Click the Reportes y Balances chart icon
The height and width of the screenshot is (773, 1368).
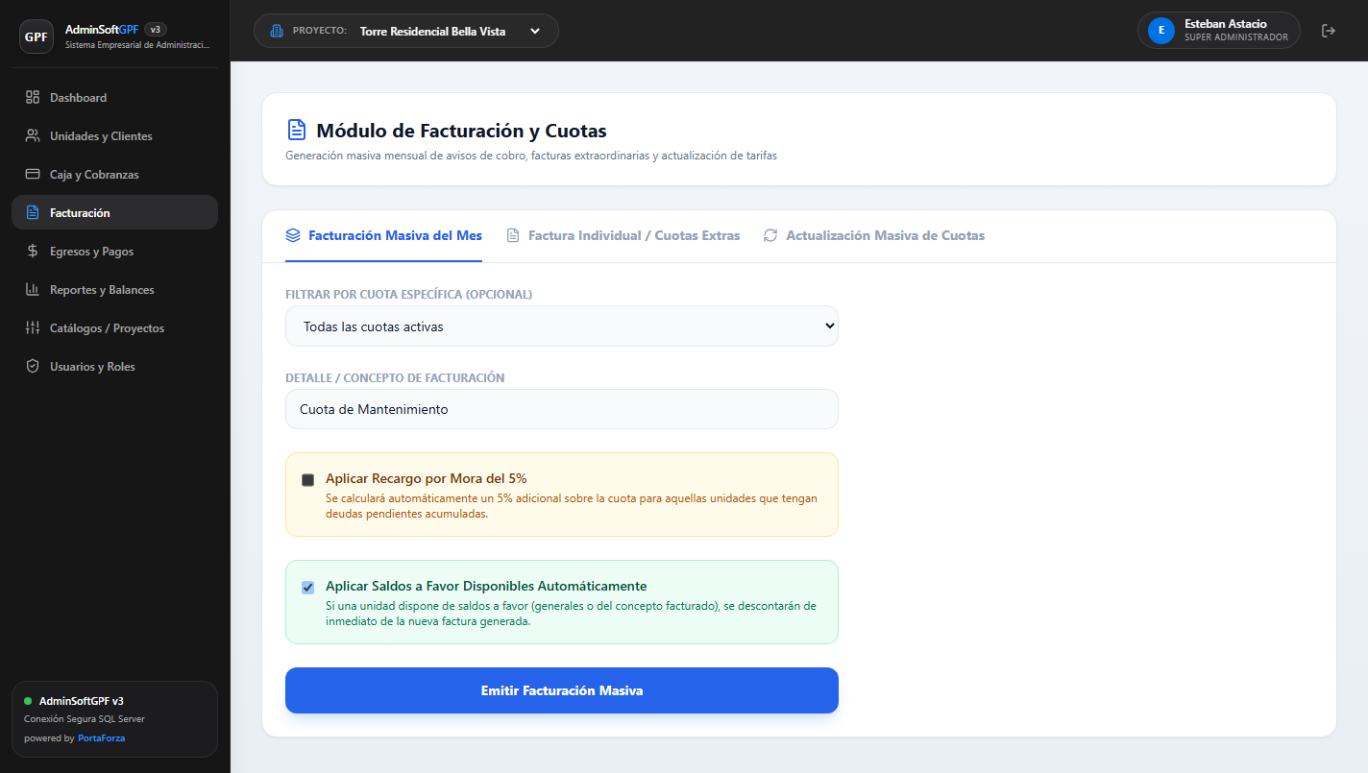(x=33, y=289)
